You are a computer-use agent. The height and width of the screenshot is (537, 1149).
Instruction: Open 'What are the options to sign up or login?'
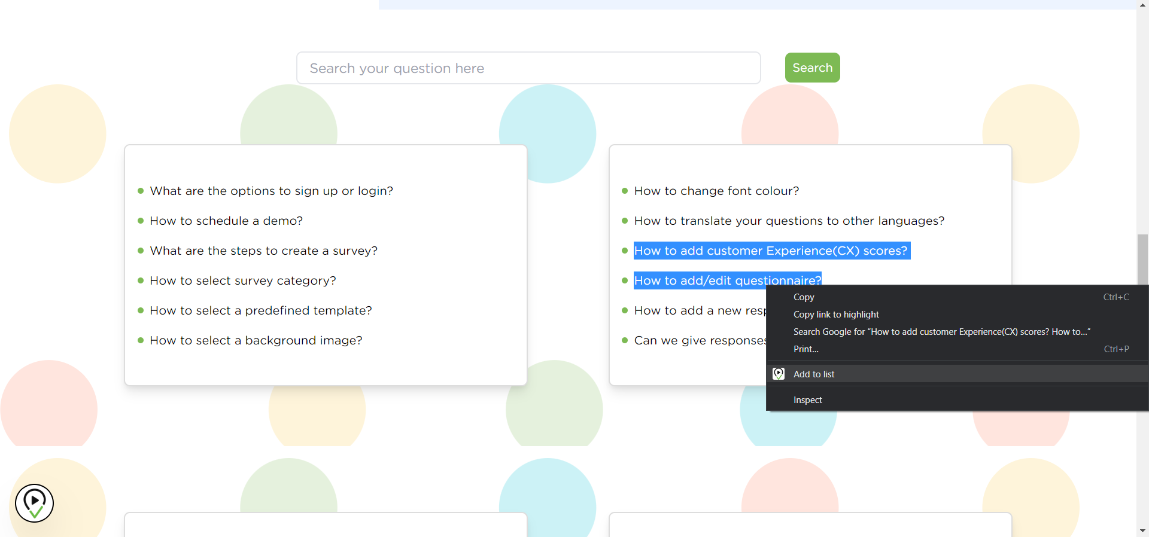[x=271, y=191]
